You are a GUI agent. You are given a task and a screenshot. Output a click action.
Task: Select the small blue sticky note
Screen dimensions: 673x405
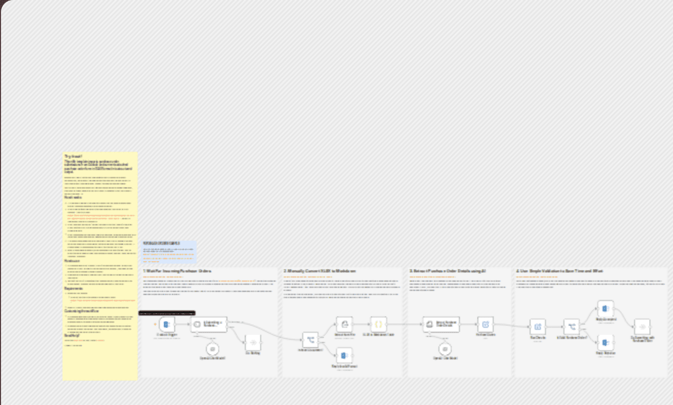(x=169, y=252)
